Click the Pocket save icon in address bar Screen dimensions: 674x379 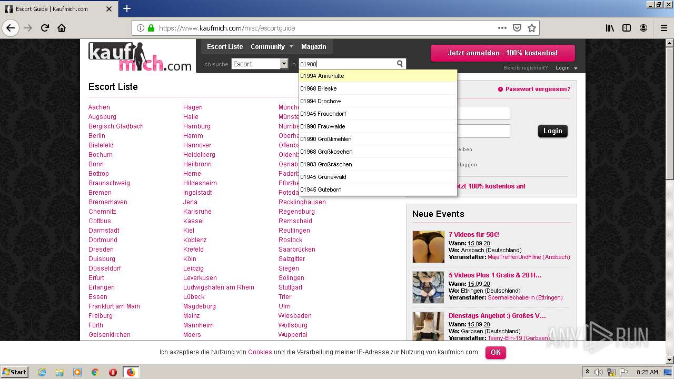click(517, 28)
